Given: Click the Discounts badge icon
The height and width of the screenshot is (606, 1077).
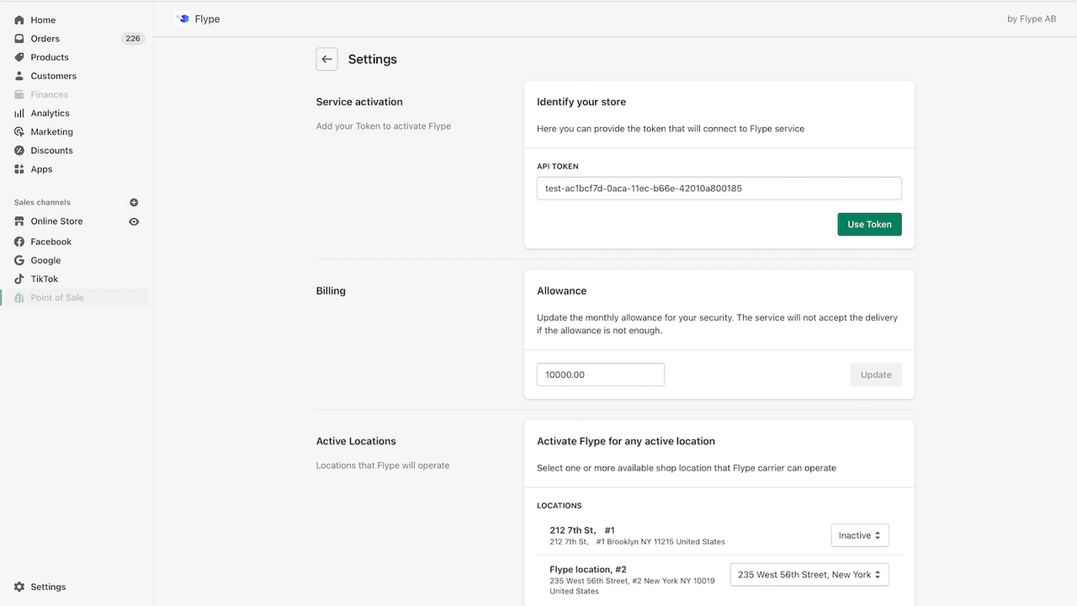Looking at the screenshot, I should tap(19, 151).
